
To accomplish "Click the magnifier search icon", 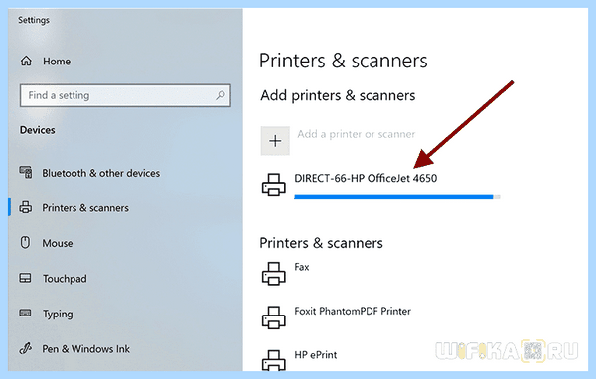I will 221,95.
